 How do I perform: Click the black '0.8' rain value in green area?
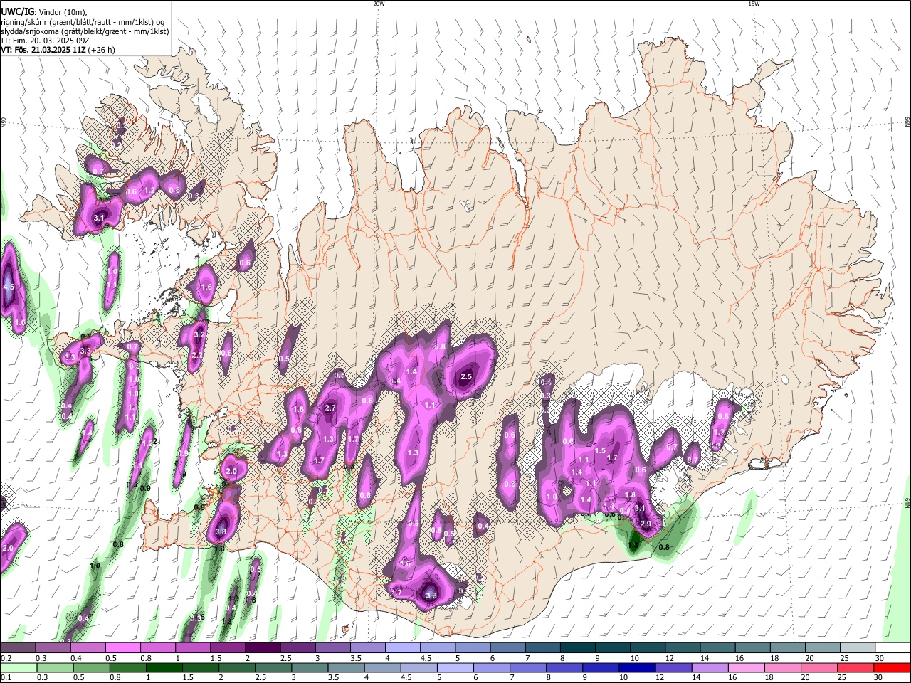pyautogui.click(x=664, y=547)
